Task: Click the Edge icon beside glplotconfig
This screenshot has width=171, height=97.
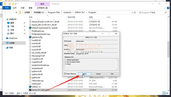Action: pyautogui.click(x=30, y=37)
